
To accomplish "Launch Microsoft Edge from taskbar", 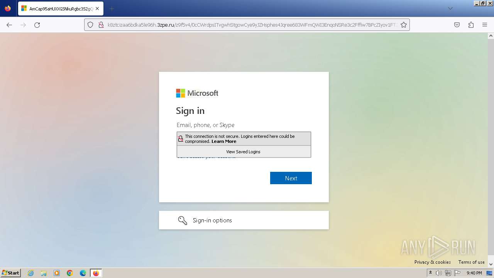I will point(83,273).
